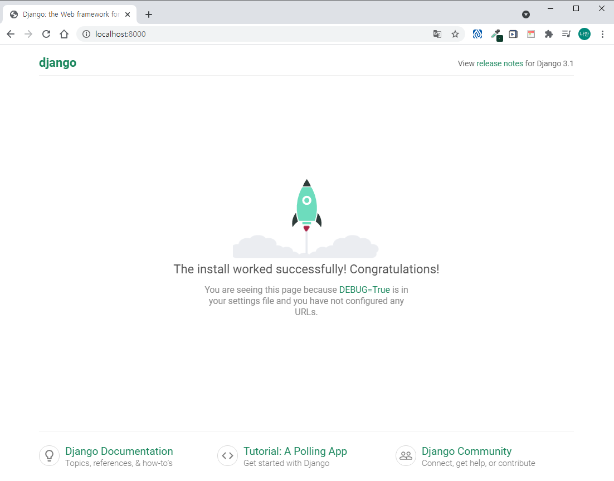
Task: Open a new browser tab
Action: [148, 14]
